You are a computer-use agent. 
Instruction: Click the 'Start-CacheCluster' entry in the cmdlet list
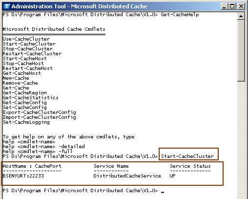point(29,44)
